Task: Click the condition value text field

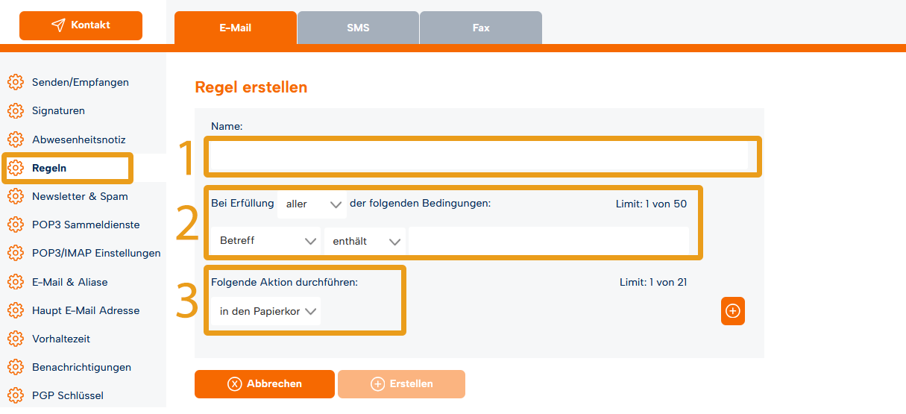Action: 549,242
